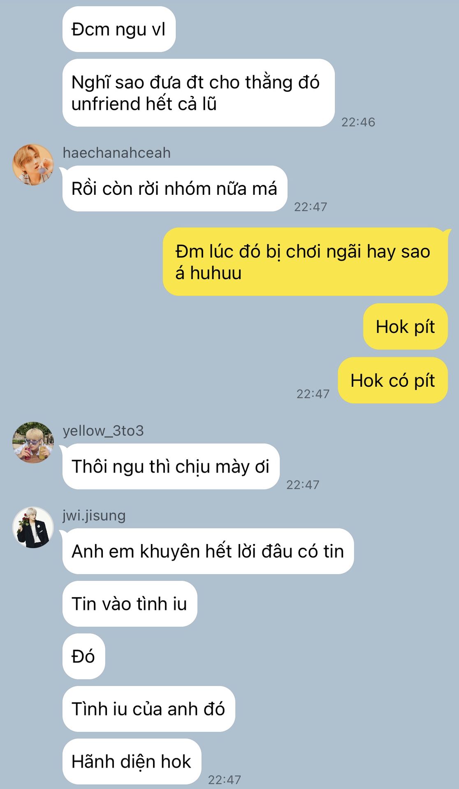
Task: Select the yellow "Hok pít" bubble
Action: point(406,327)
